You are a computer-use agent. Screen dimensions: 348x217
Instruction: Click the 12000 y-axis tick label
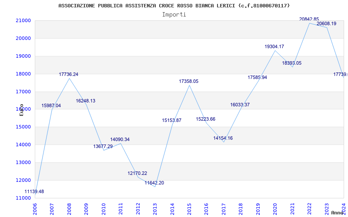click(23, 180)
